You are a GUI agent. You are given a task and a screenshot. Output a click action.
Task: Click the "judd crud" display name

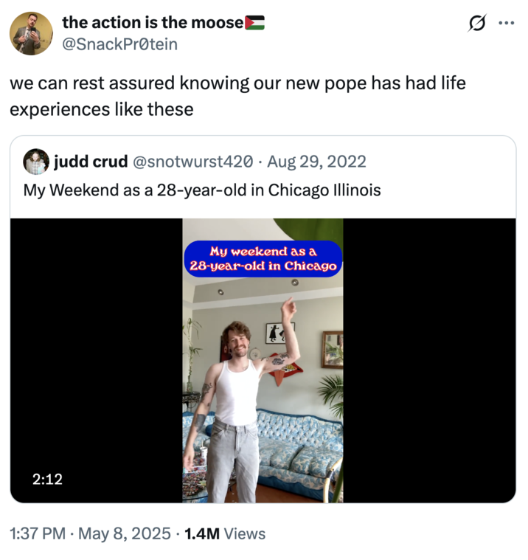91,162
